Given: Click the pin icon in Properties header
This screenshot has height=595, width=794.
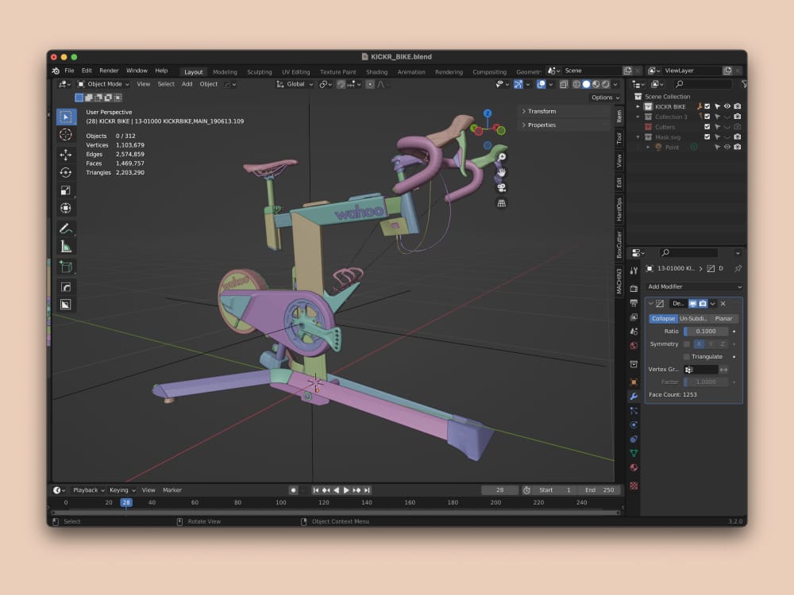Looking at the screenshot, I should (738, 269).
